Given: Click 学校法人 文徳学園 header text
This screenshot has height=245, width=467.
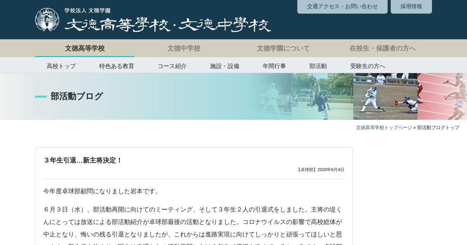Looking at the screenshot, I should [88, 10].
